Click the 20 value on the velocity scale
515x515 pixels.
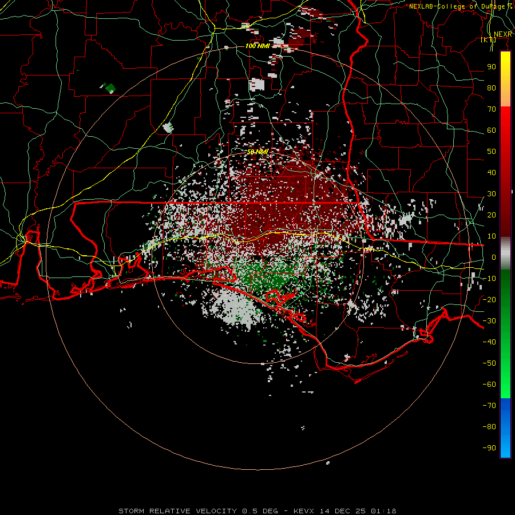click(492, 215)
